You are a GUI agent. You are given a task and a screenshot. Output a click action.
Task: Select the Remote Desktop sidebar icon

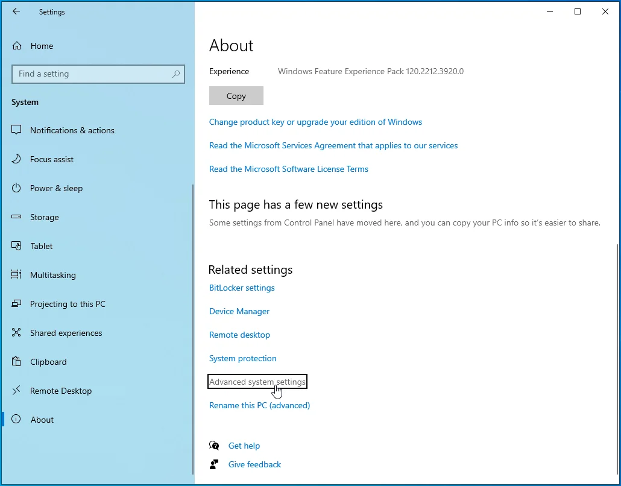tap(16, 391)
